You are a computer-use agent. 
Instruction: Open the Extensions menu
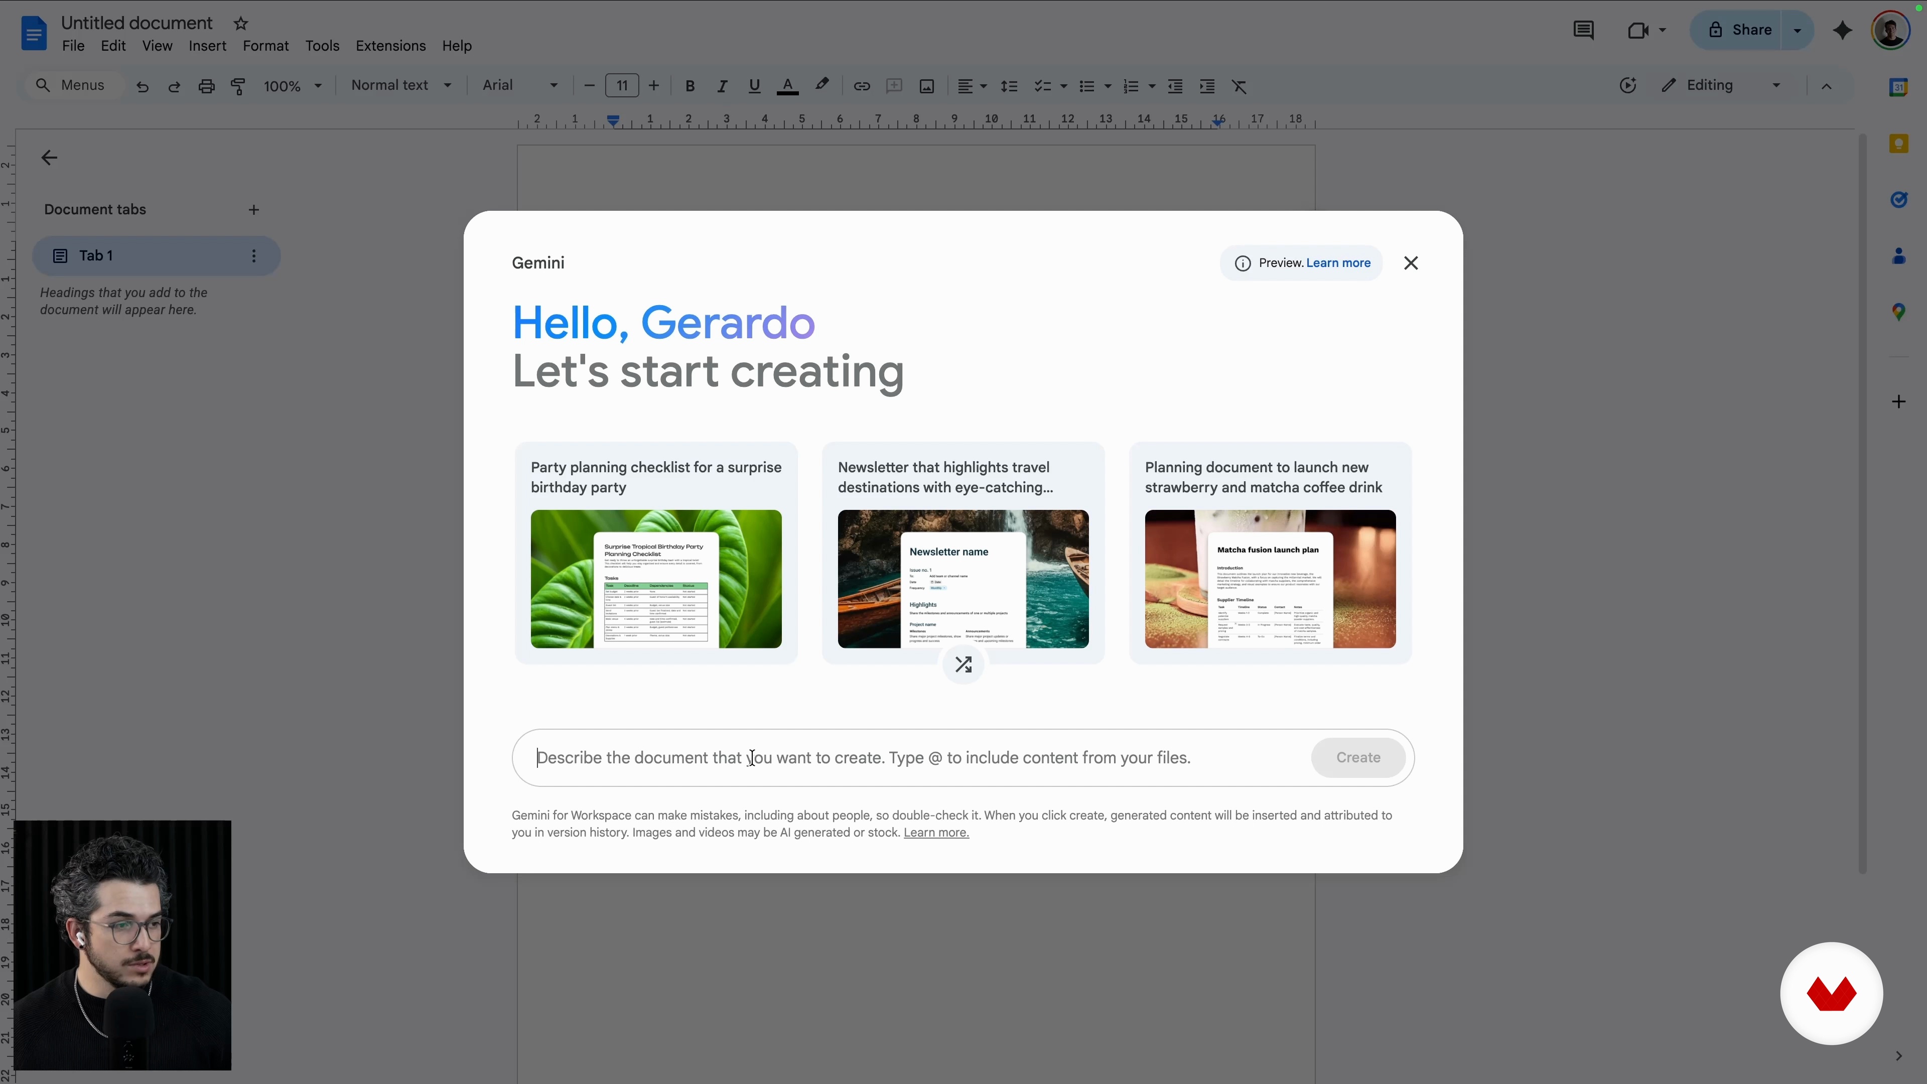[390, 46]
